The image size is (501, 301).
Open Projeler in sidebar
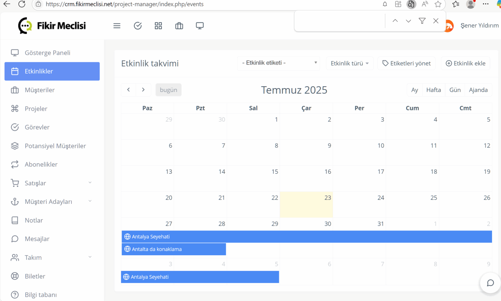52,109
